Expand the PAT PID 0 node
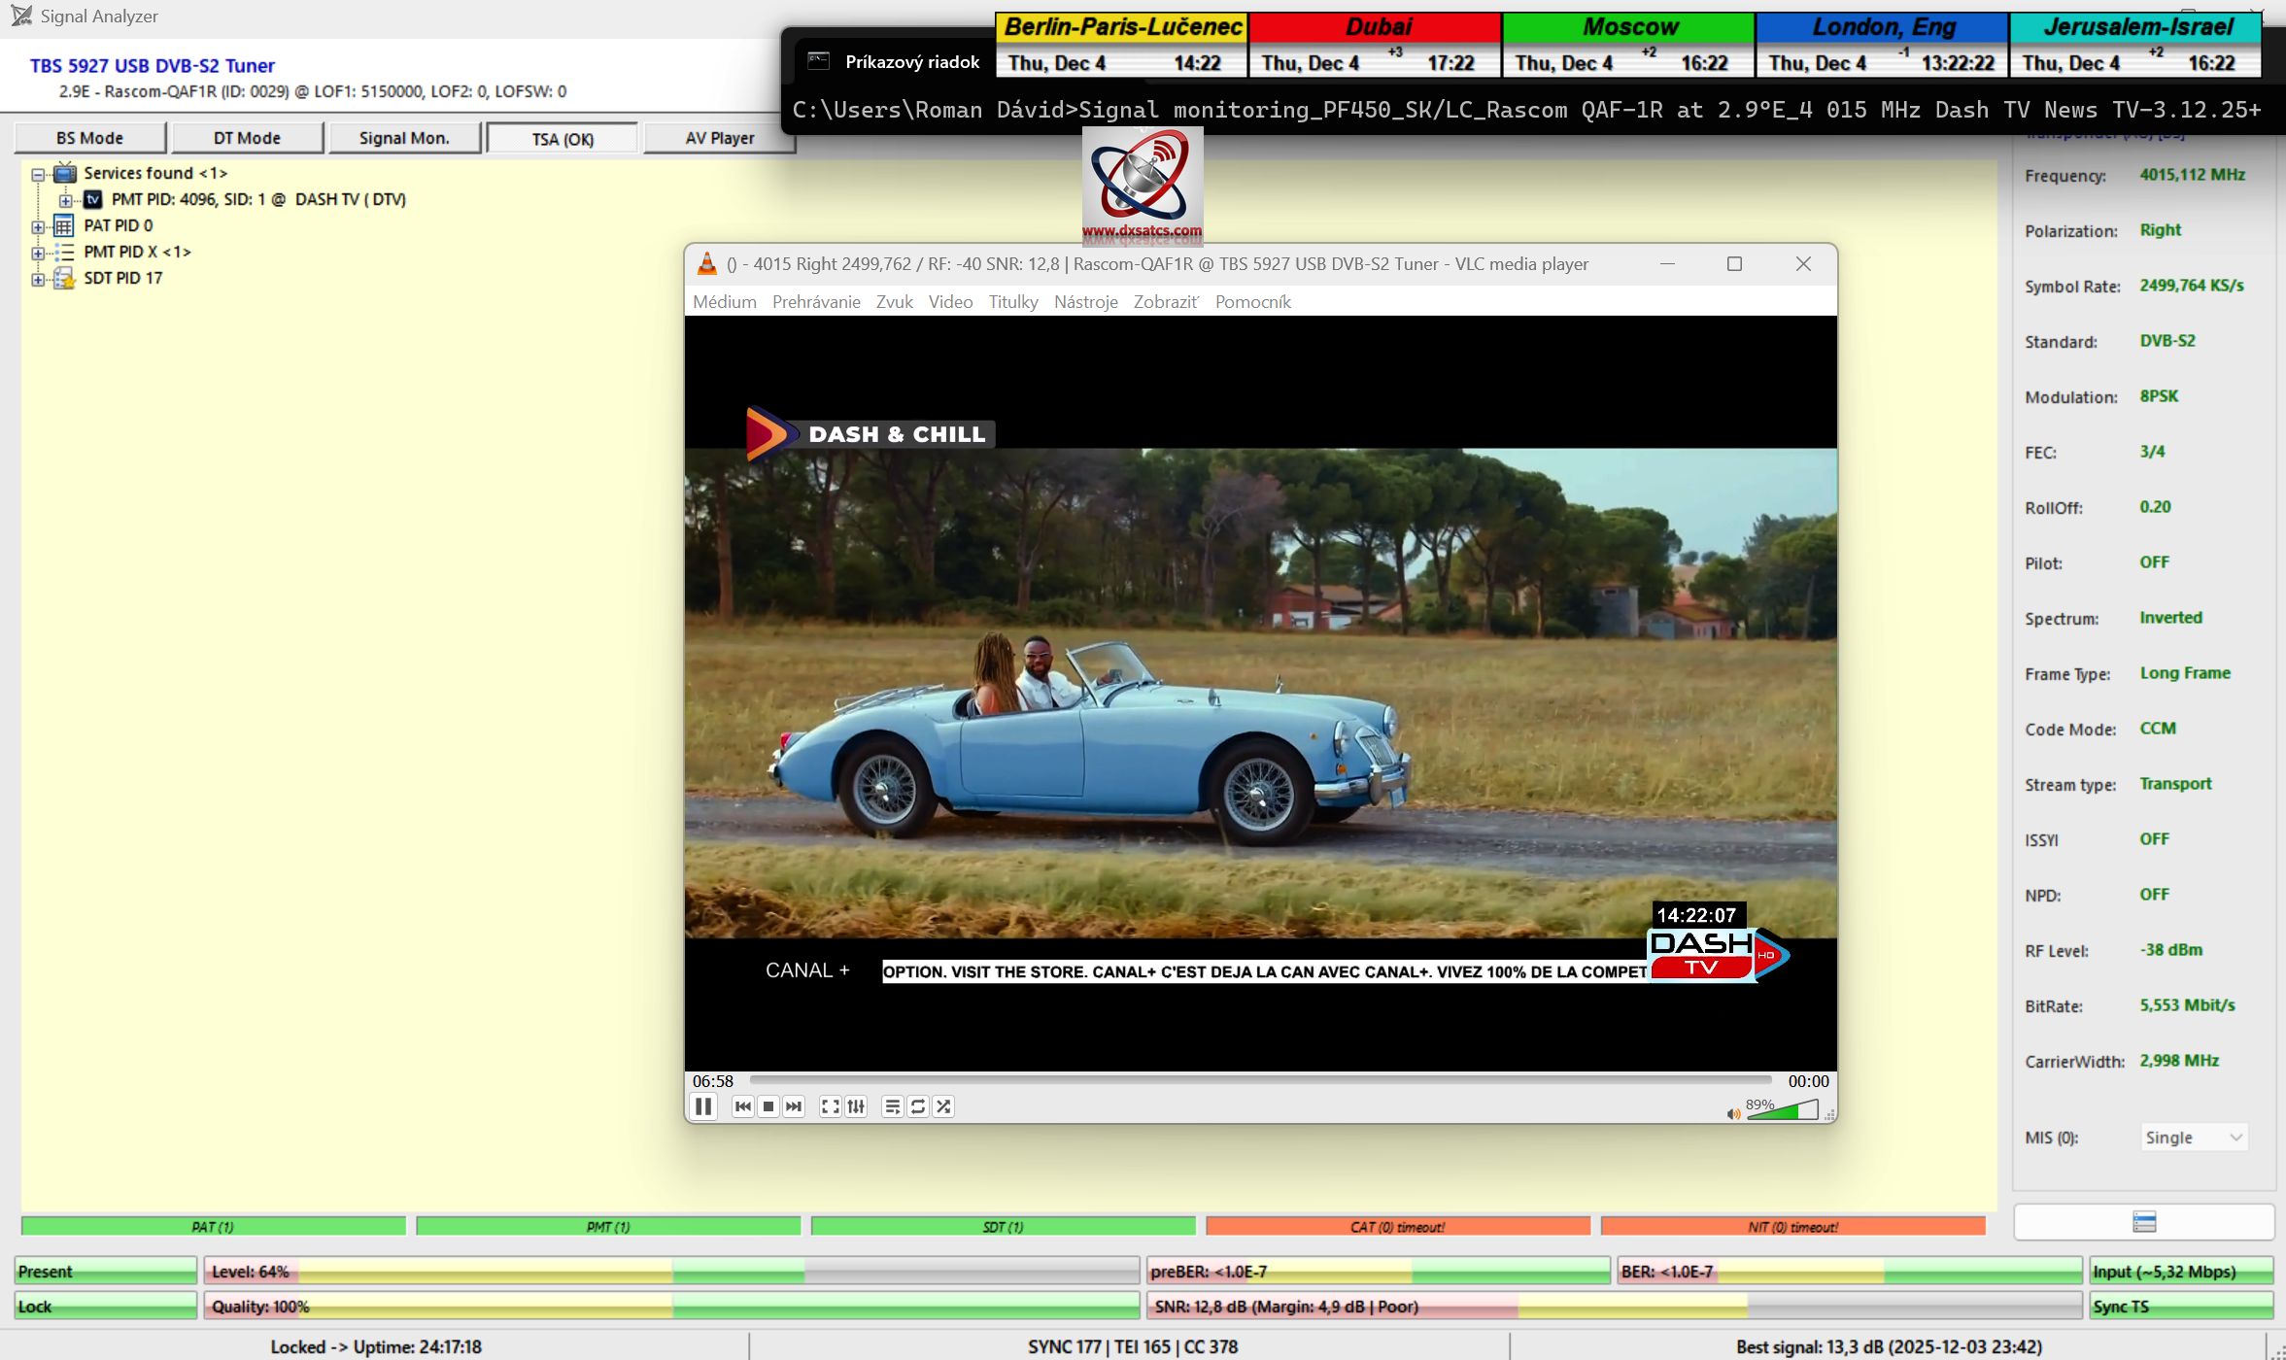Viewport: 2286px width, 1360px height. click(38, 227)
